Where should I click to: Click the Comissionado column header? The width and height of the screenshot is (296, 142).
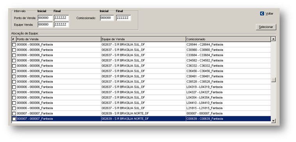228,39
